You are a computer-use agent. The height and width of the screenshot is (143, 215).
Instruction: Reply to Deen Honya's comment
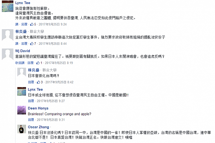(x=31, y=120)
